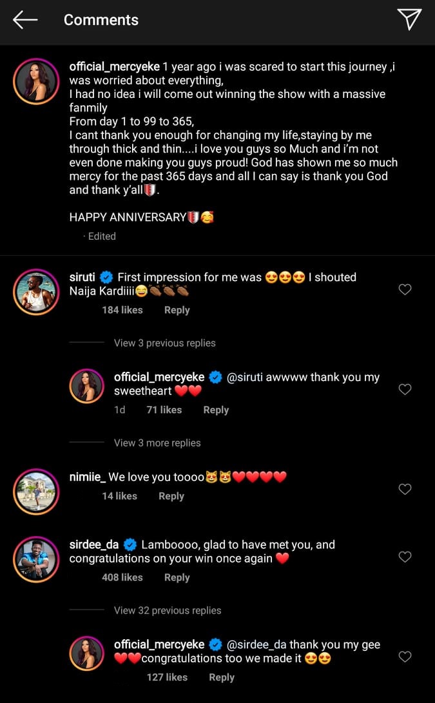
Task: Expand View 3 previous replies
Action: (164, 343)
